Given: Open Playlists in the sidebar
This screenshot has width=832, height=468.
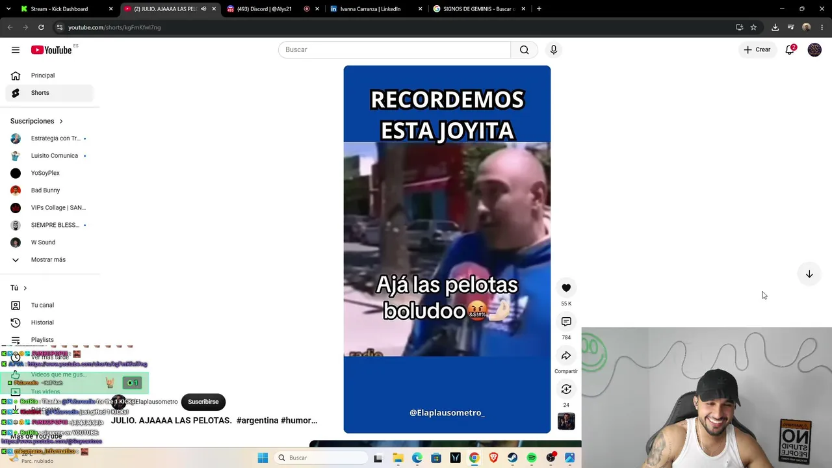Looking at the screenshot, I should (x=49, y=340).
